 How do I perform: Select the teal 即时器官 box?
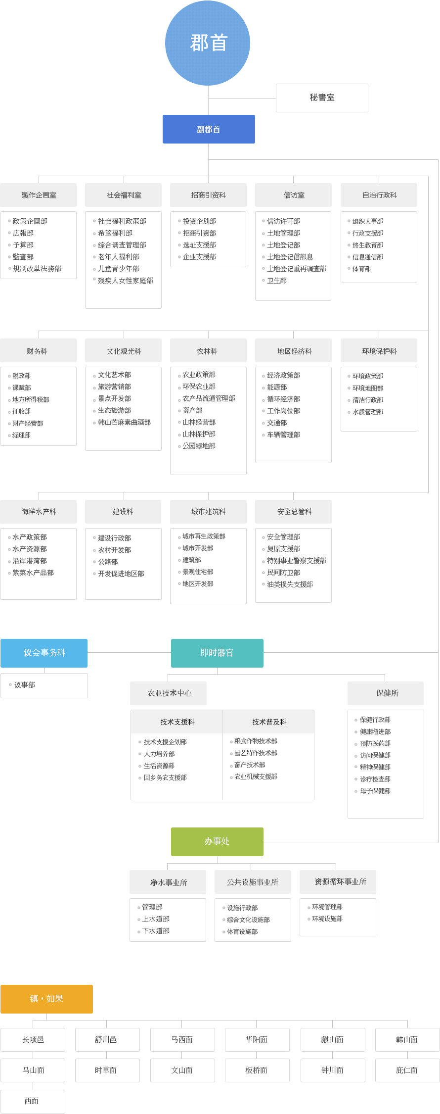tap(217, 653)
